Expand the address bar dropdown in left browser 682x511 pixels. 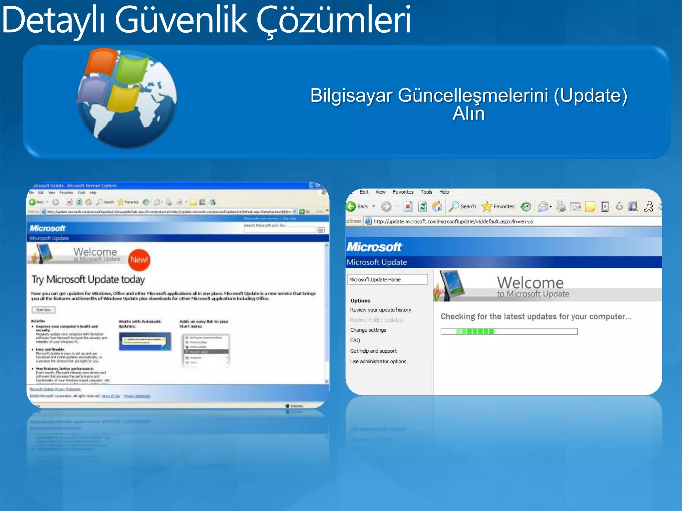[294, 212]
